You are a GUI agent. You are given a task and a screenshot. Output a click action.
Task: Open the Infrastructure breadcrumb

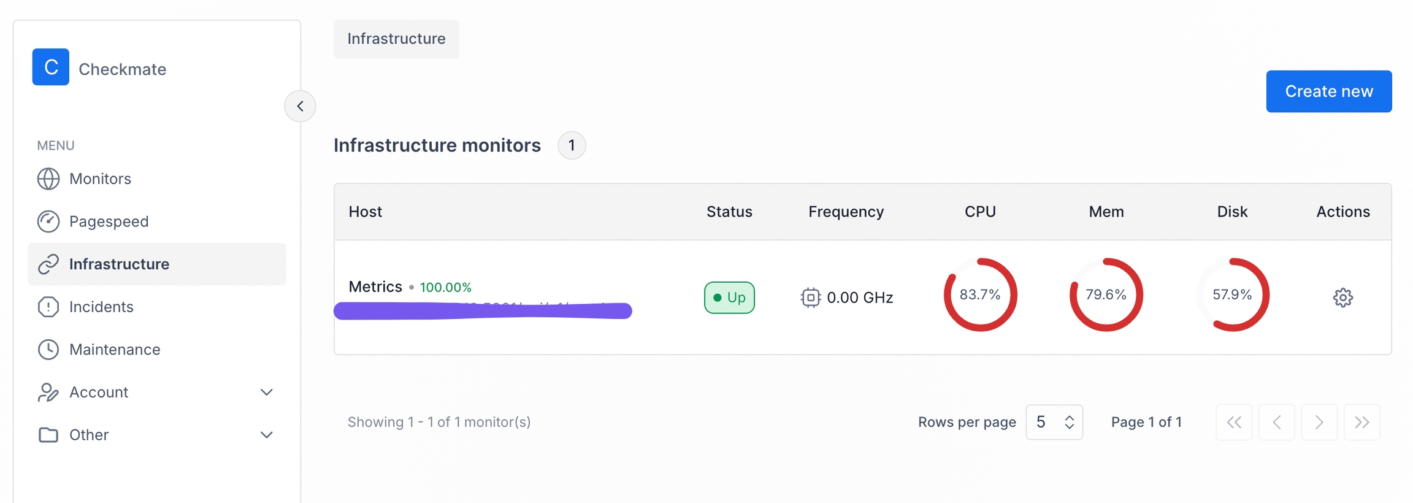[396, 39]
